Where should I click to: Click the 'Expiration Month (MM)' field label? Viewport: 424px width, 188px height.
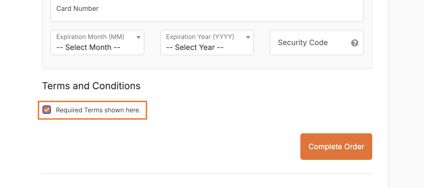click(90, 37)
